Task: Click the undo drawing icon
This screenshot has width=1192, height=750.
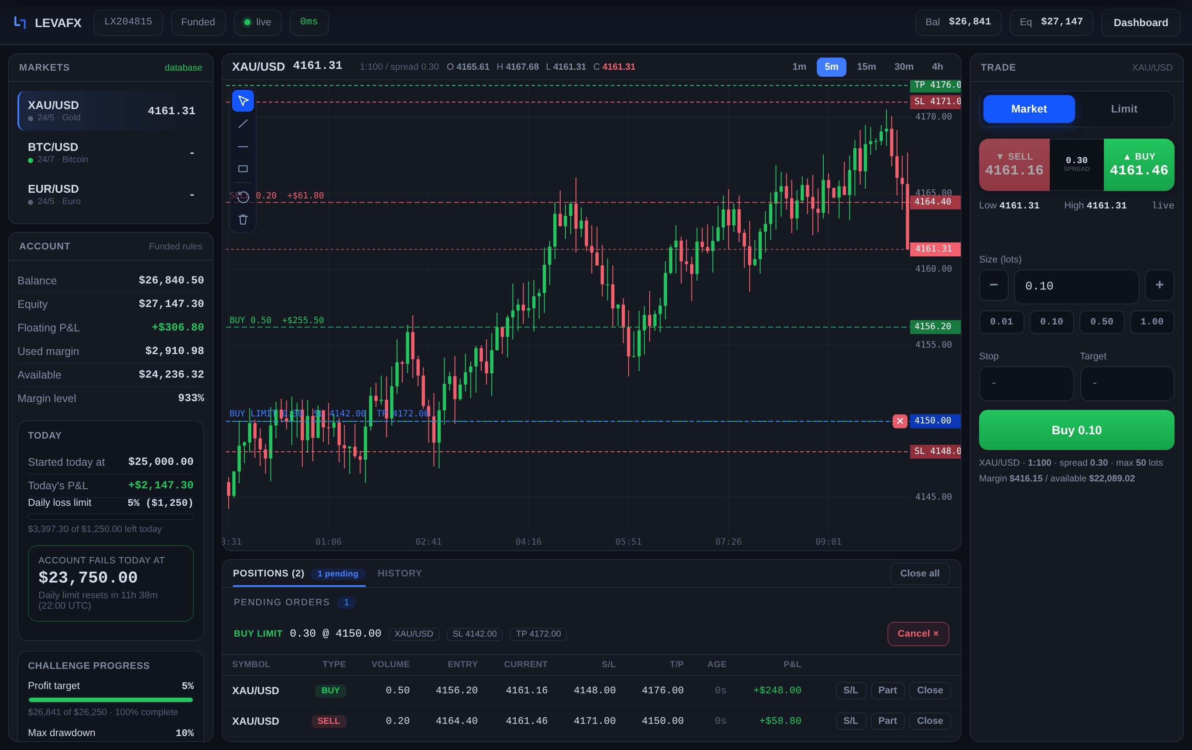Action: coord(243,197)
